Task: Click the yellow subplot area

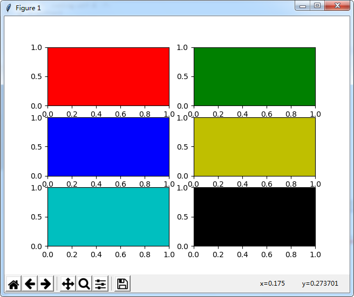Action: [x=255, y=147]
